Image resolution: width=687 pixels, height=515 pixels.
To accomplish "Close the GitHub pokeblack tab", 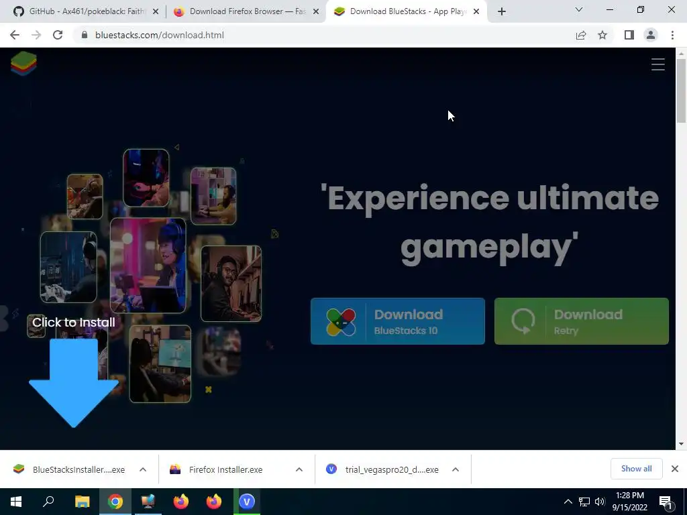I will (156, 12).
